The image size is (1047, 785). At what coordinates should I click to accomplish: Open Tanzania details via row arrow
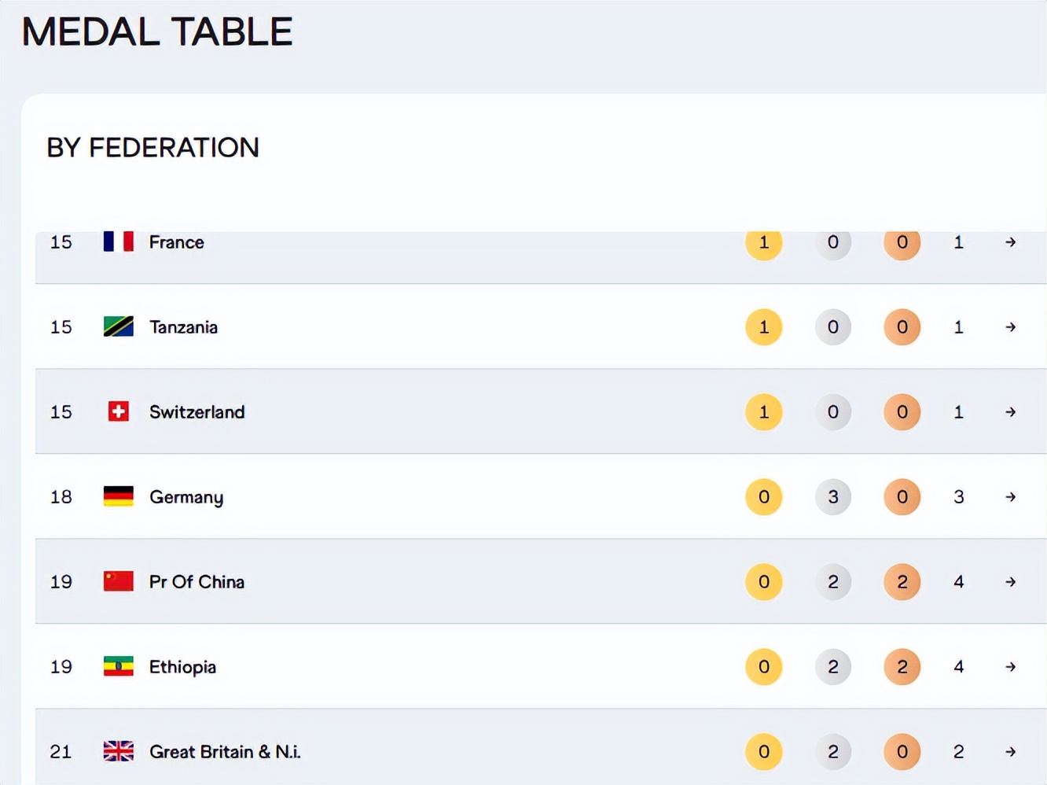(1011, 327)
